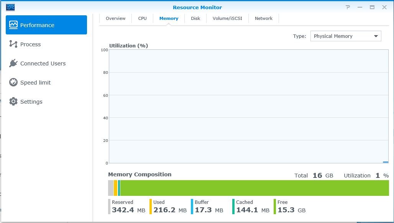Go to the Disk tab

pyautogui.click(x=195, y=18)
